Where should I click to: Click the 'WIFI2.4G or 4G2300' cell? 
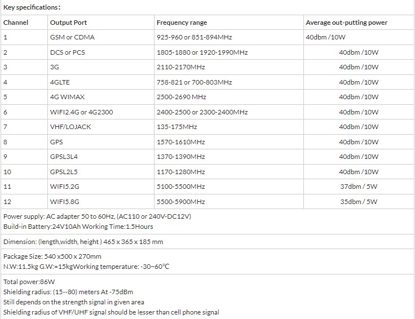click(x=81, y=112)
